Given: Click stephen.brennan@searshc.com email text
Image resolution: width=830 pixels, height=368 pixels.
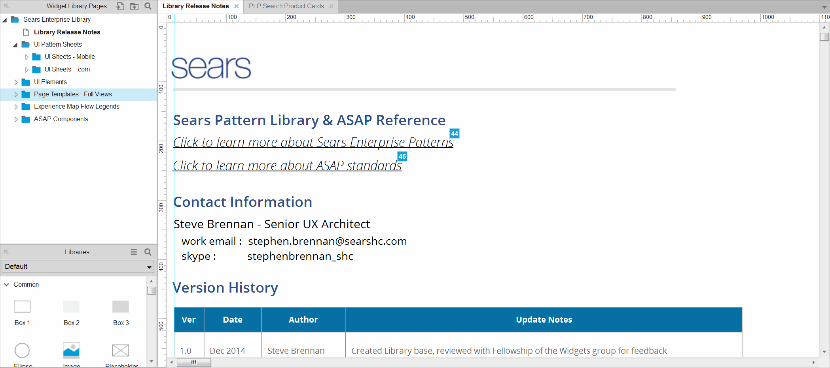Looking at the screenshot, I should click(327, 241).
